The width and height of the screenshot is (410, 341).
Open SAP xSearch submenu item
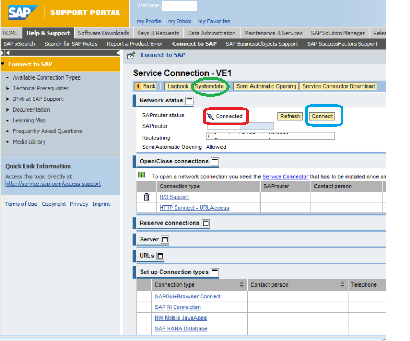pyautogui.click(x=19, y=44)
